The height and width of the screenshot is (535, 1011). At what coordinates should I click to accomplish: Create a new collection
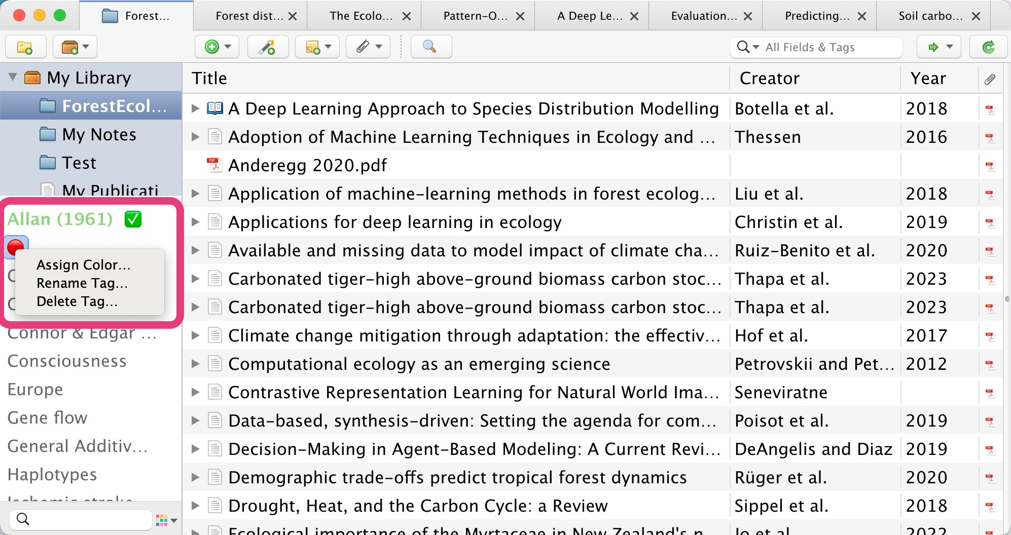(x=25, y=47)
